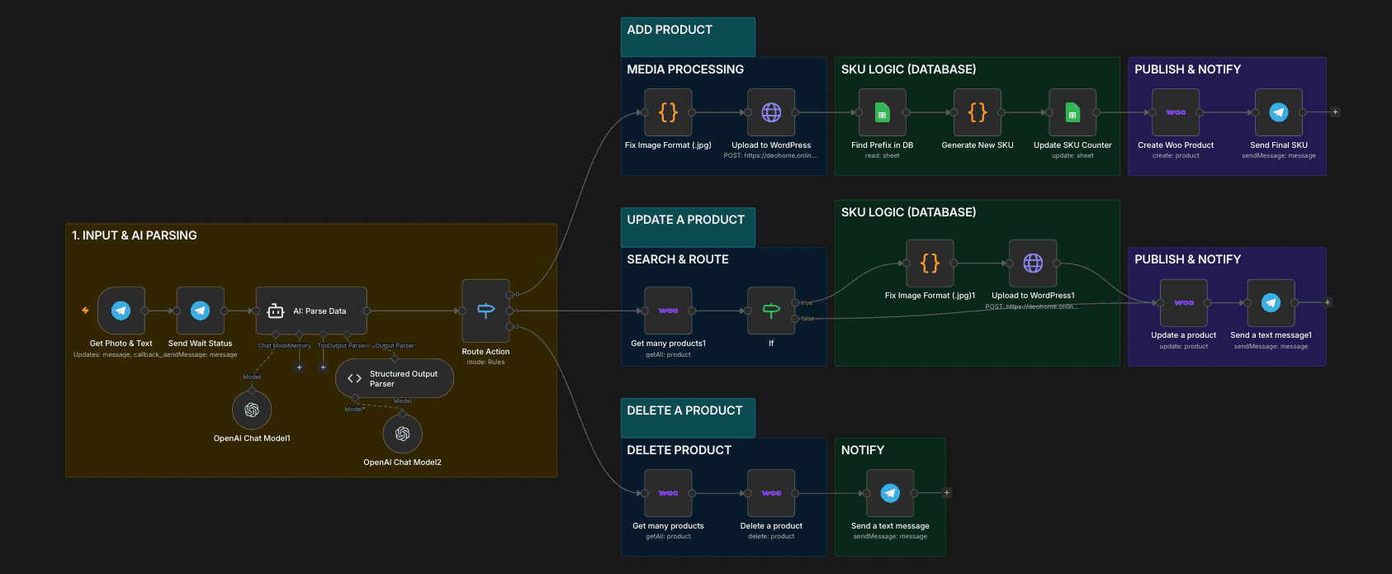Click the trigger lightning bolt beside Get Photo & Text

pos(85,311)
